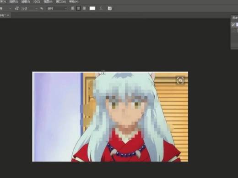
Task: Toggle the Character and Paragraph panels
Action: click(x=110, y=8)
